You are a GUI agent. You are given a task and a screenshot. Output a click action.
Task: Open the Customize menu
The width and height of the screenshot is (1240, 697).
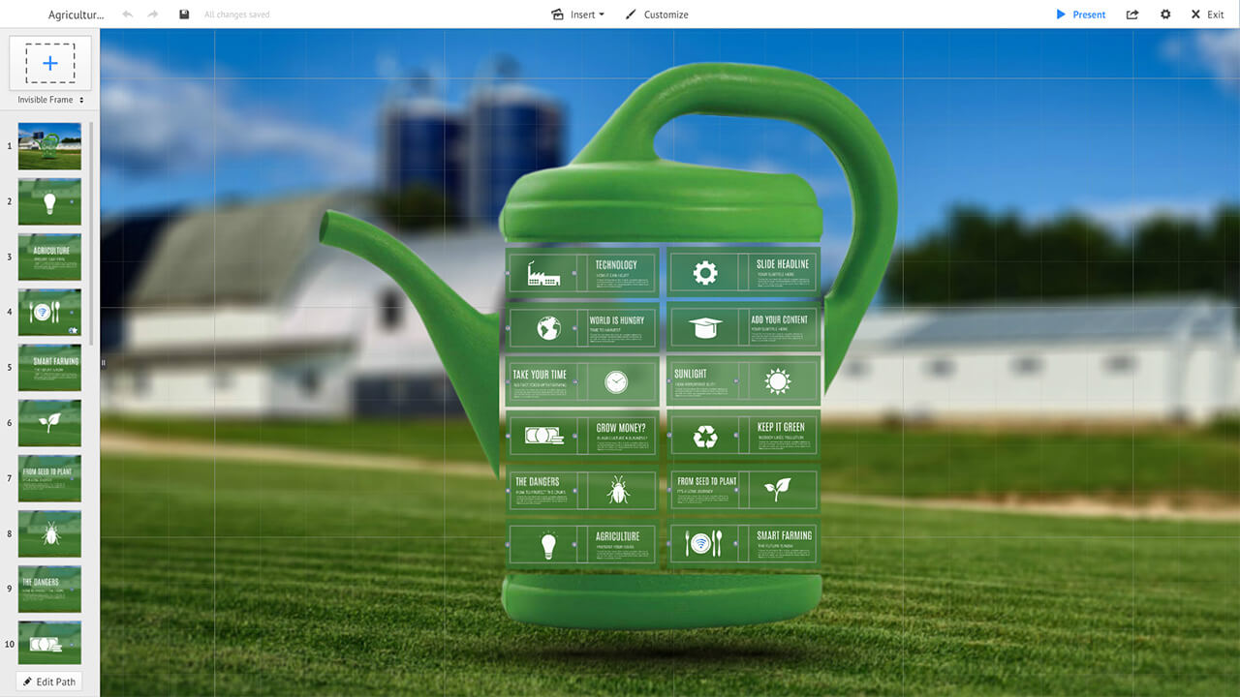(657, 15)
